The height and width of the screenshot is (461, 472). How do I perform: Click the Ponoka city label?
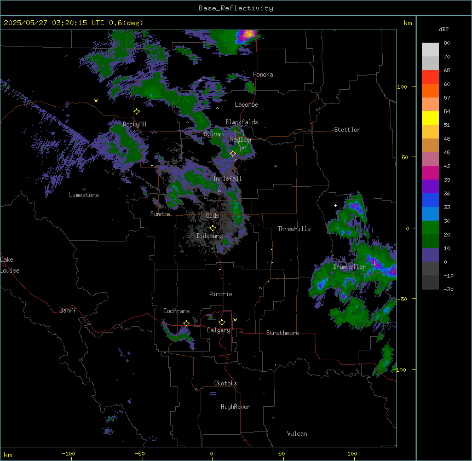pos(263,74)
